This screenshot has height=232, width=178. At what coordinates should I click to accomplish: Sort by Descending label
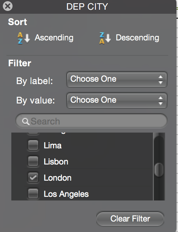tap(138, 38)
